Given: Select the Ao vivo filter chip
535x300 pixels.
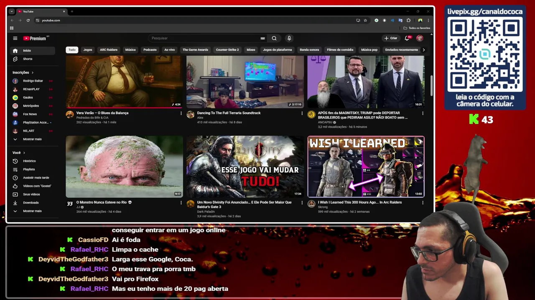Looking at the screenshot, I should pyautogui.click(x=170, y=50).
